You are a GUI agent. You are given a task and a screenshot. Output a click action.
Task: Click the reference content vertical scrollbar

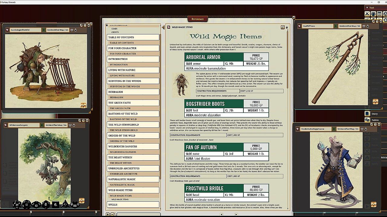point(288,60)
